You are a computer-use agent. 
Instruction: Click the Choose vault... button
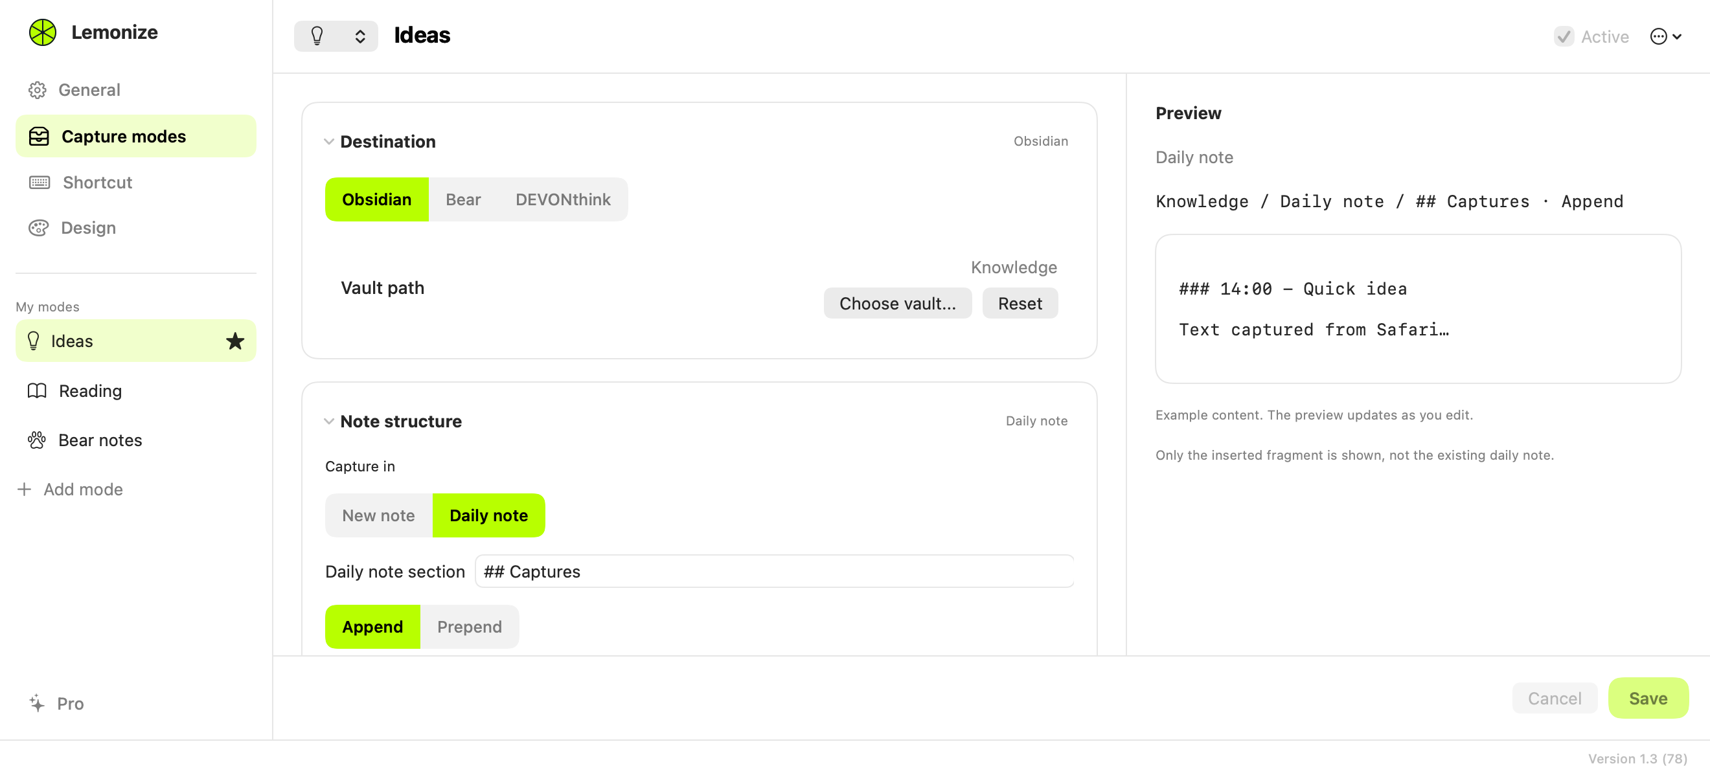(x=898, y=303)
